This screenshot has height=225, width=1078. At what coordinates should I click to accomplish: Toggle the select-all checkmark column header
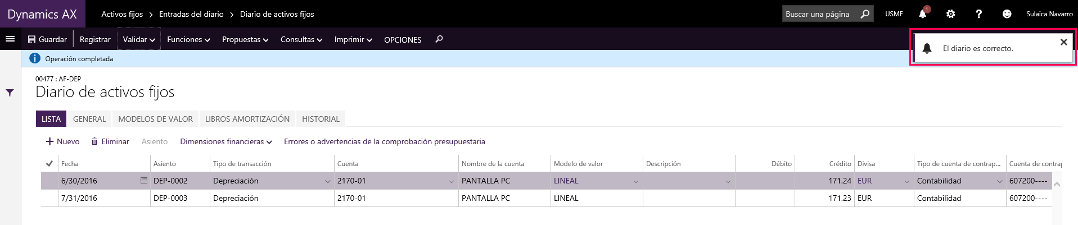tap(49, 164)
